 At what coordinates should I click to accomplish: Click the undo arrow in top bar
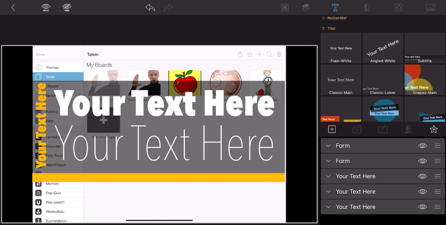150,7
